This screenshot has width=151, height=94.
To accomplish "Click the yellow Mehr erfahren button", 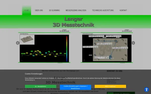I will tap(110, 86).
